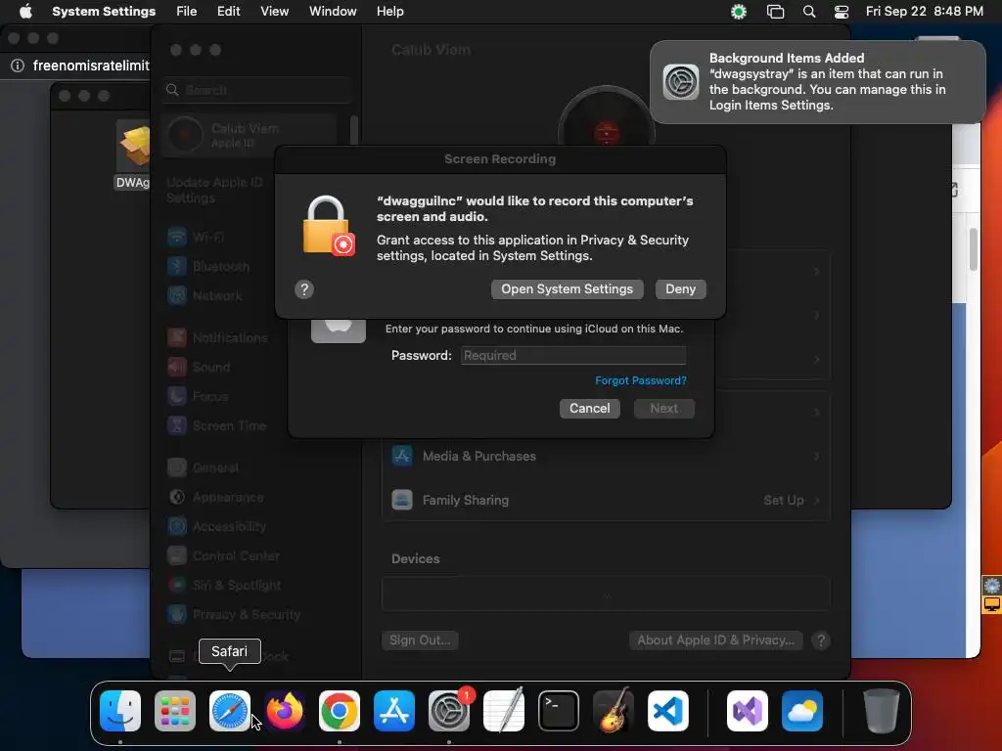This screenshot has width=1002, height=751.
Task: Launch Firefox from the Dock
Action: pyautogui.click(x=285, y=711)
